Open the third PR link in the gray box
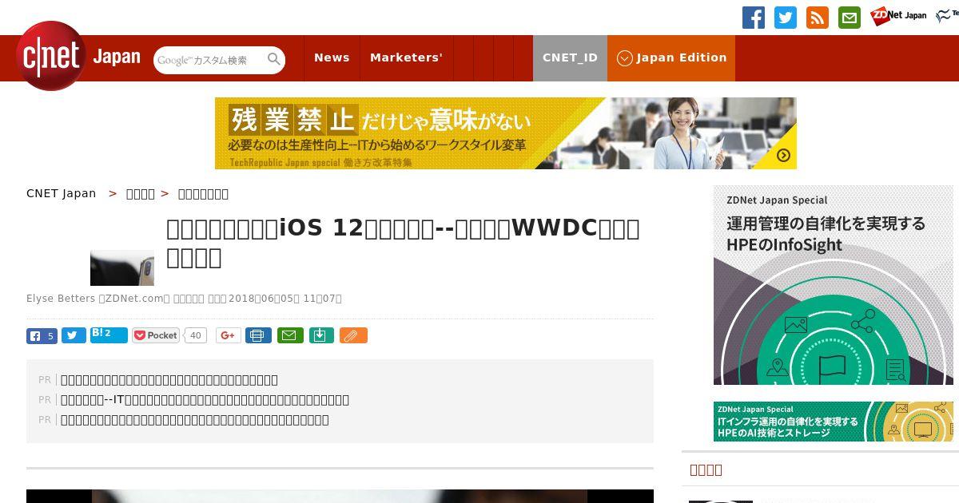This screenshot has height=503, width=959. click(x=195, y=420)
